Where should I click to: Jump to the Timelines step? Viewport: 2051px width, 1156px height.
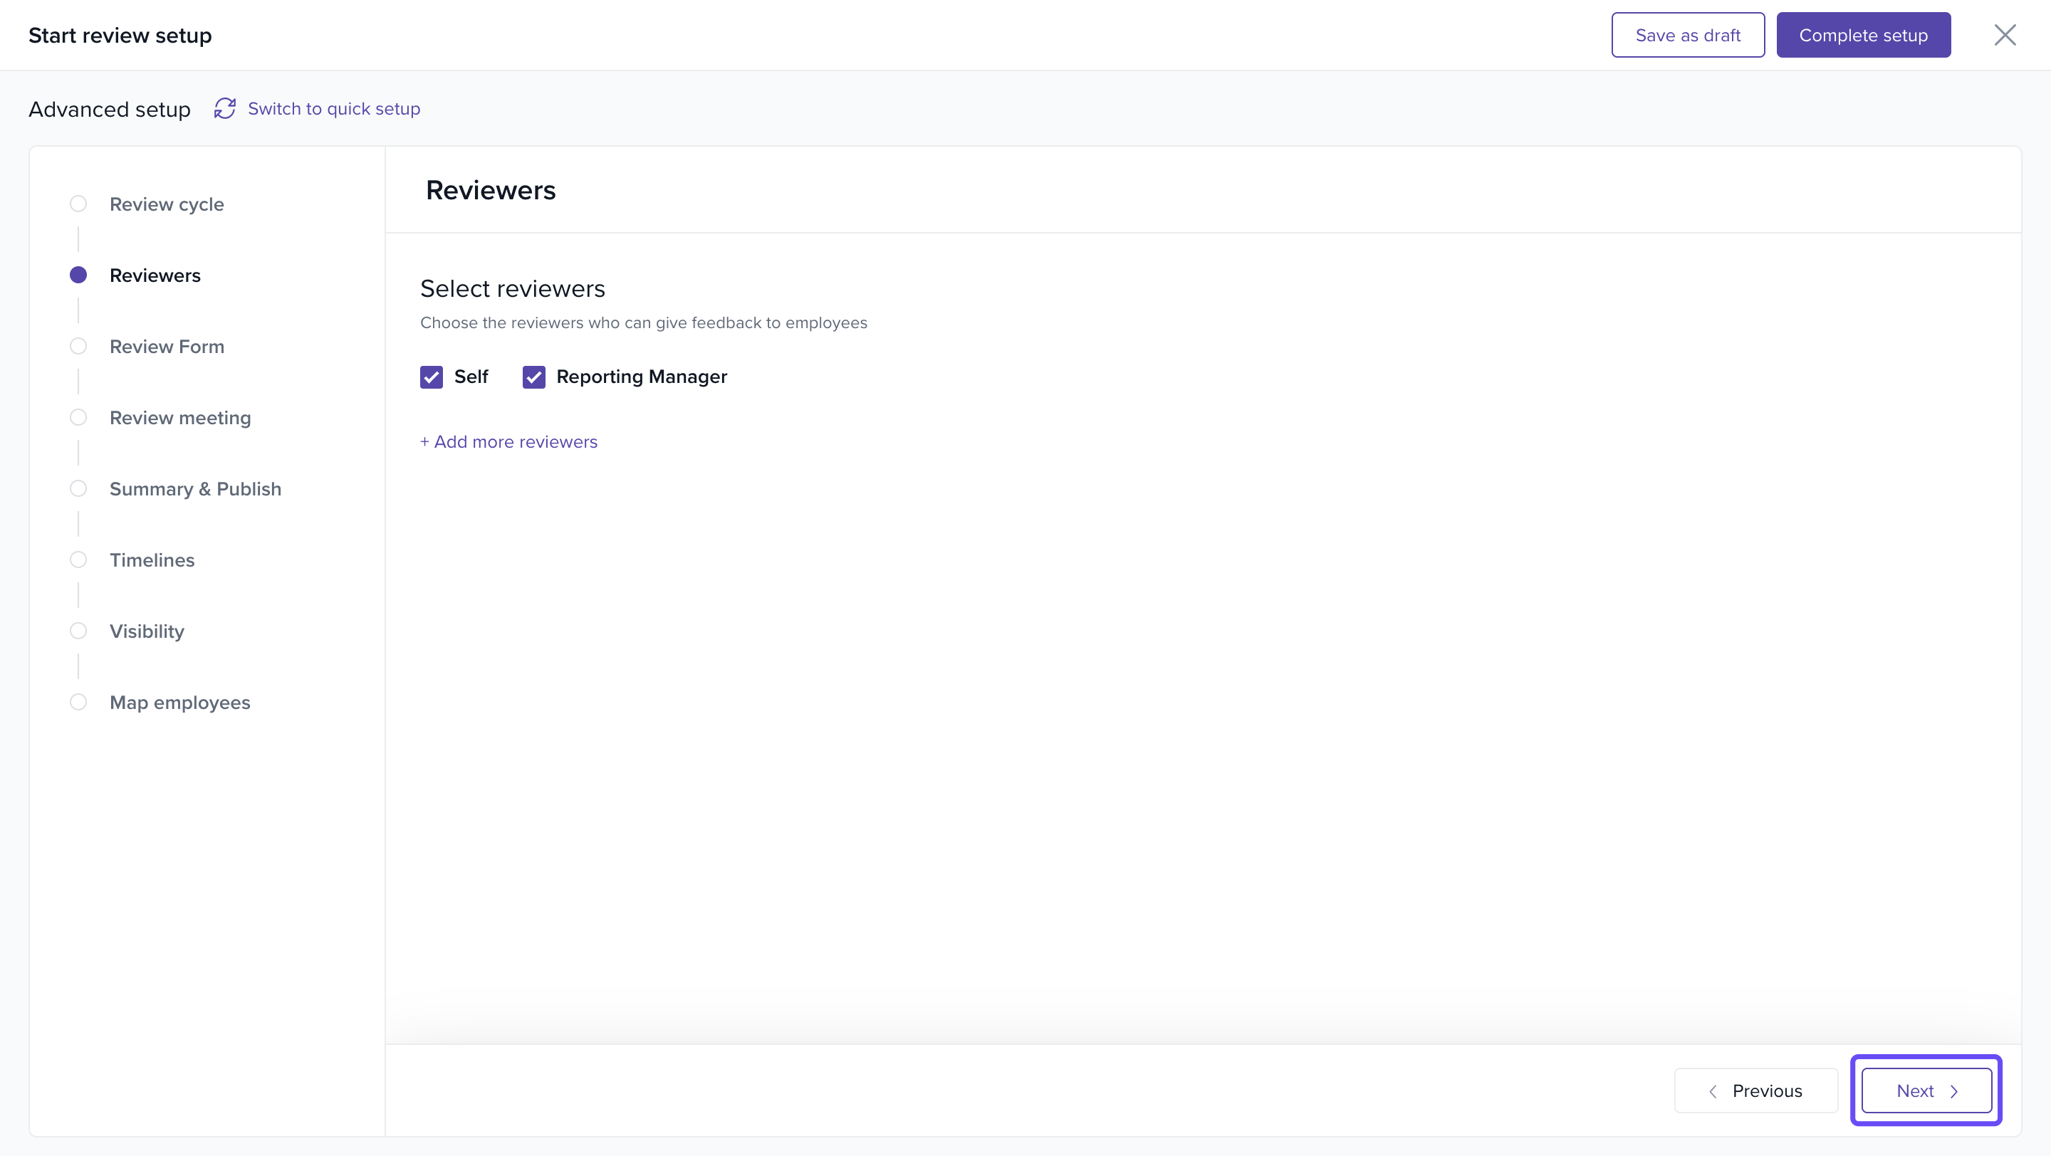(x=152, y=560)
